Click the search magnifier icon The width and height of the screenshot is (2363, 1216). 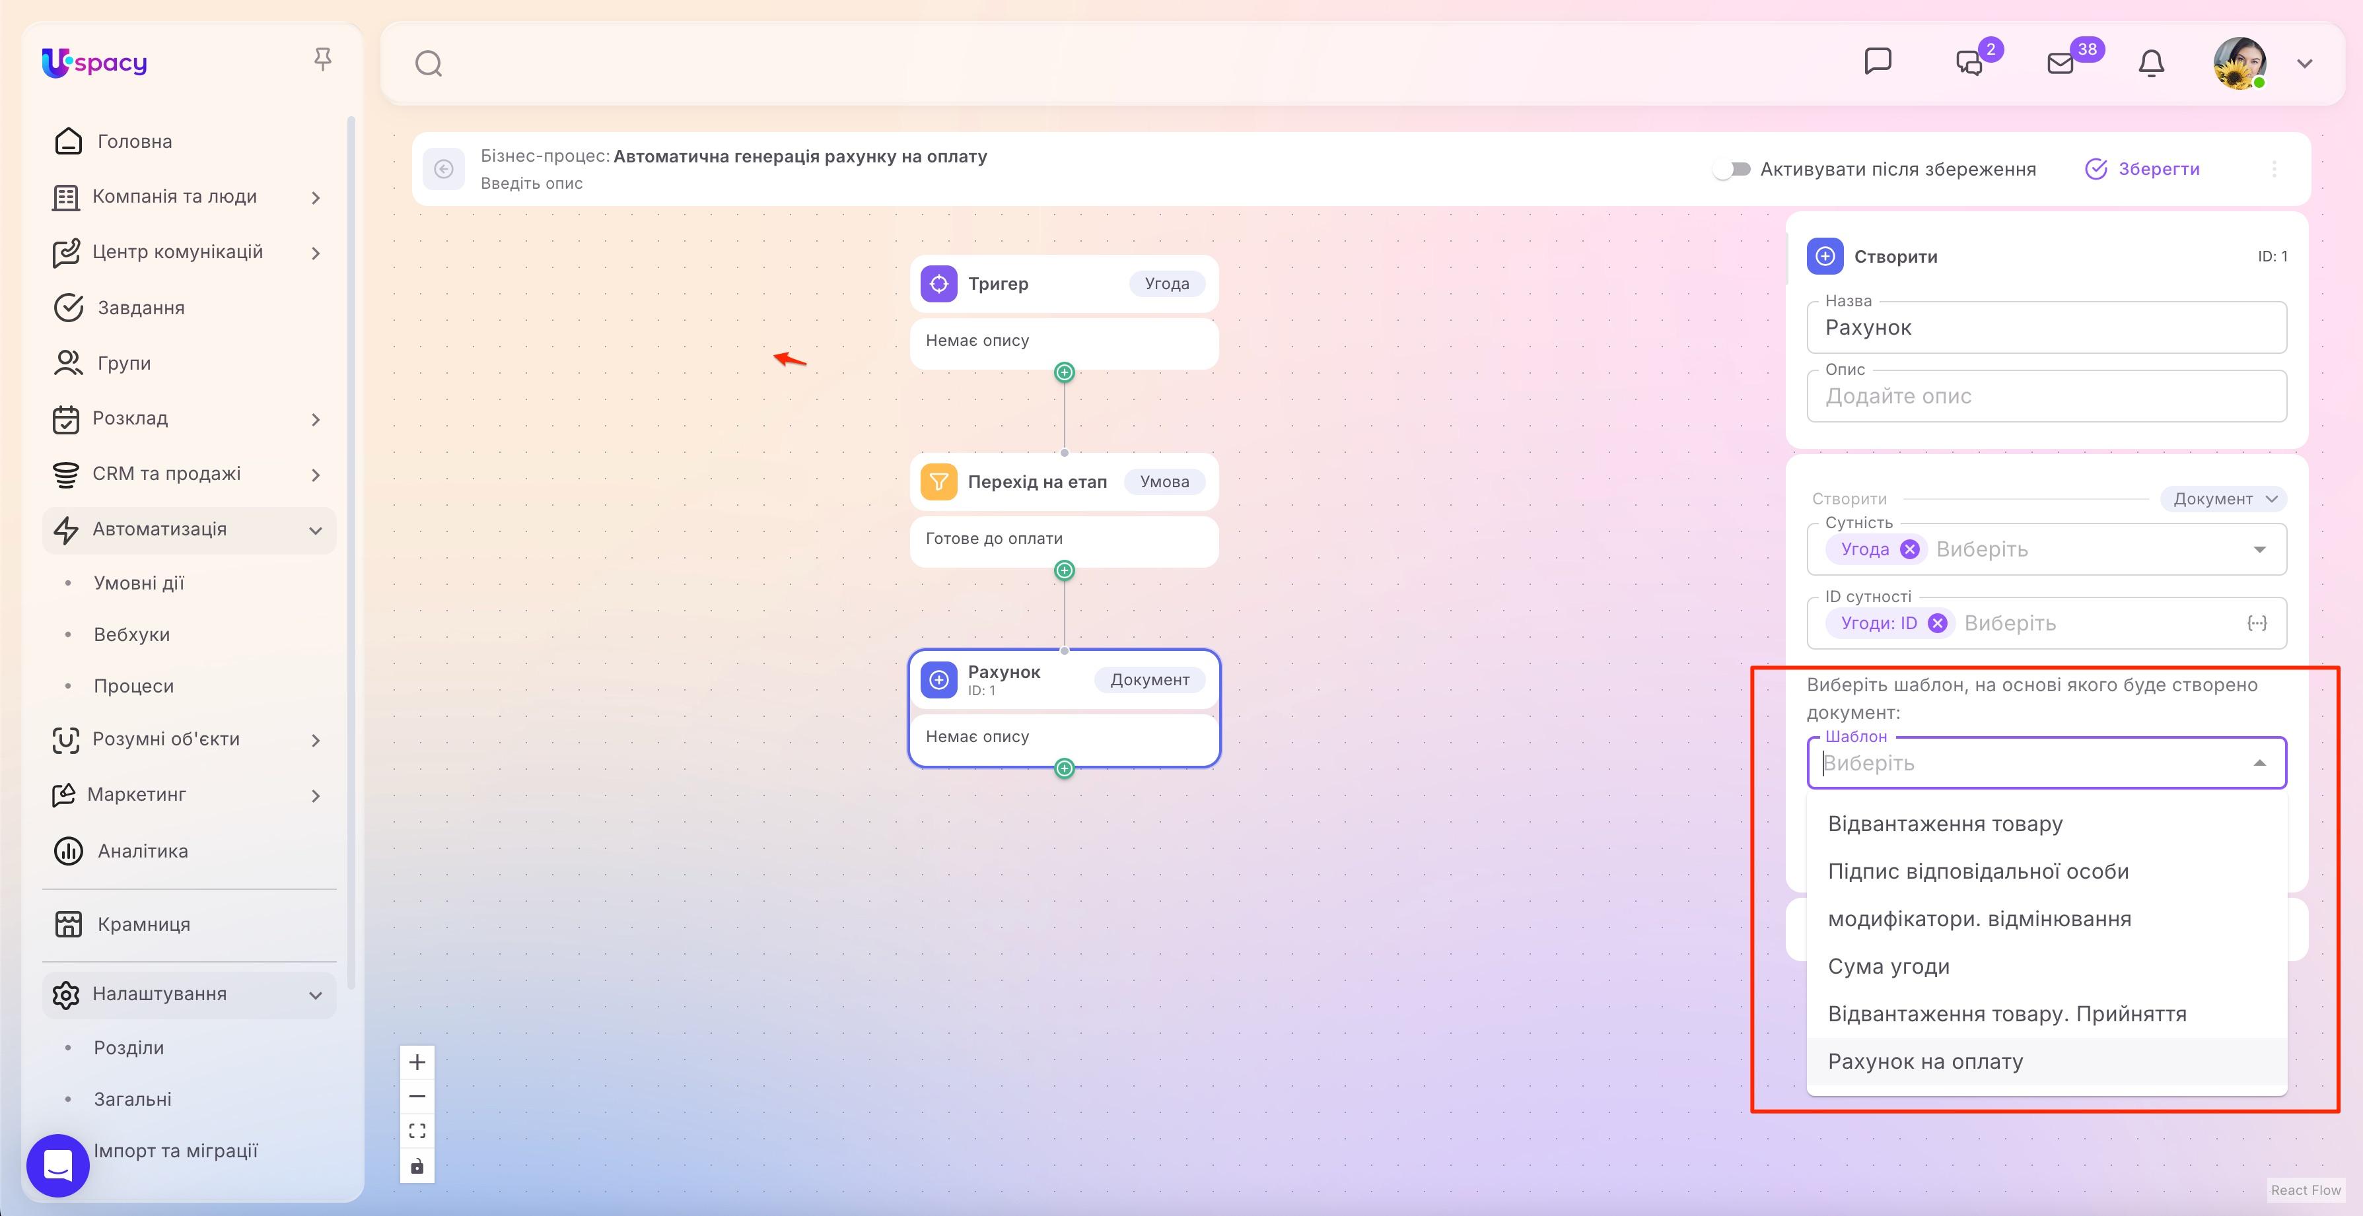point(429,63)
